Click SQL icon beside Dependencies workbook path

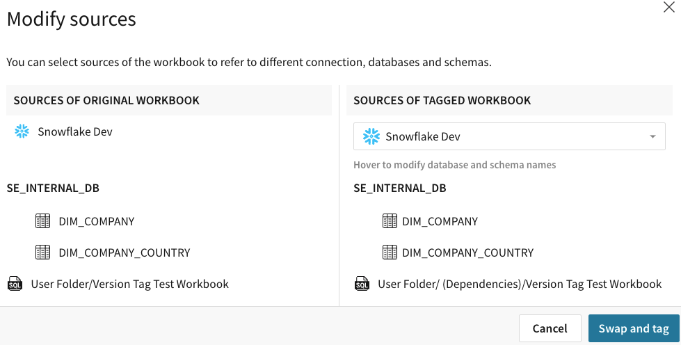tap(362, 284)
